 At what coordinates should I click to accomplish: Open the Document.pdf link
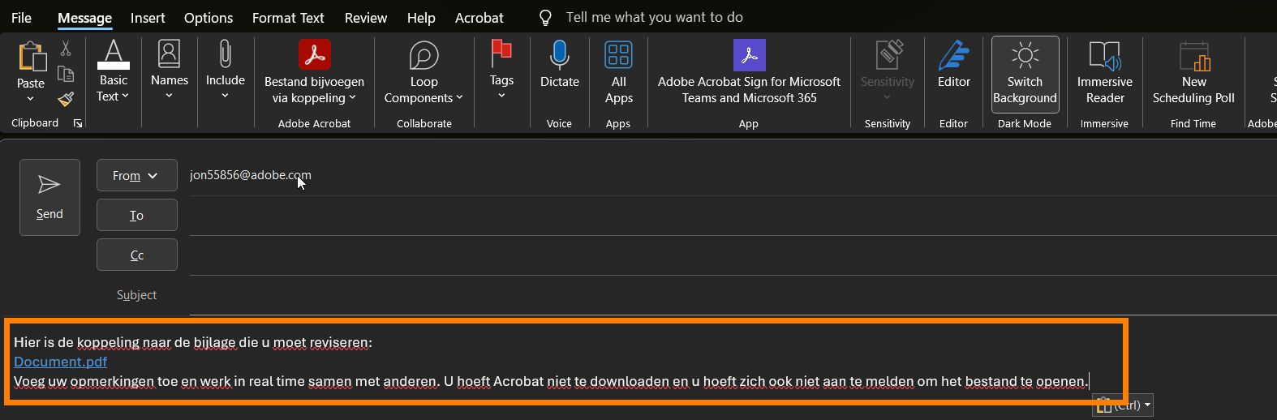60,362
